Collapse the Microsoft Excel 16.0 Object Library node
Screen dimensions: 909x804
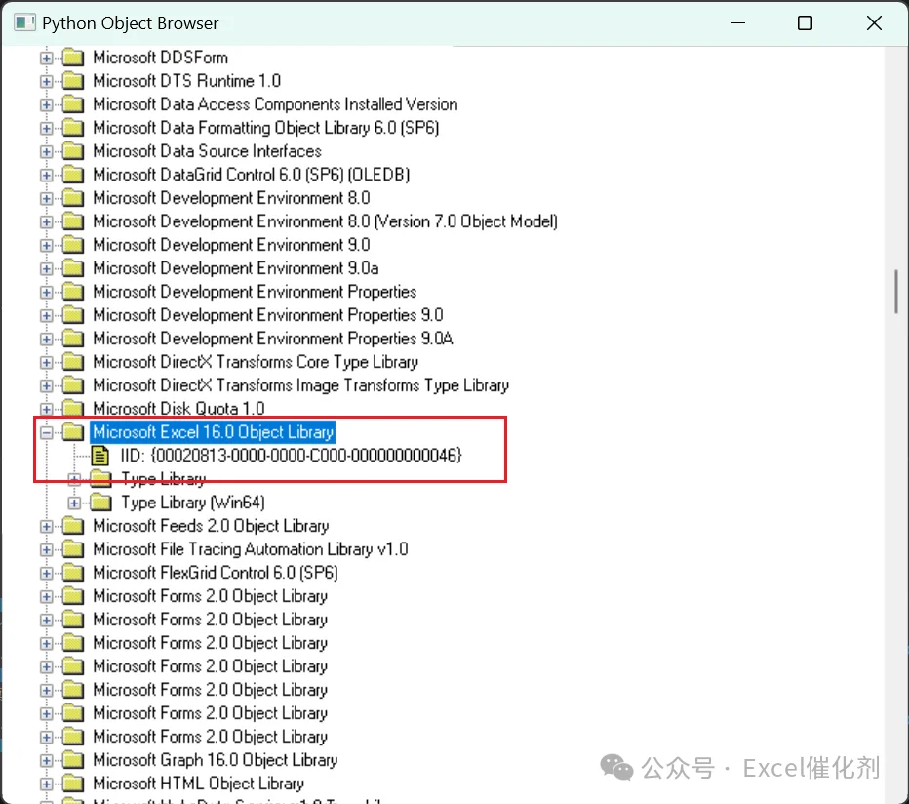(47, 432)
